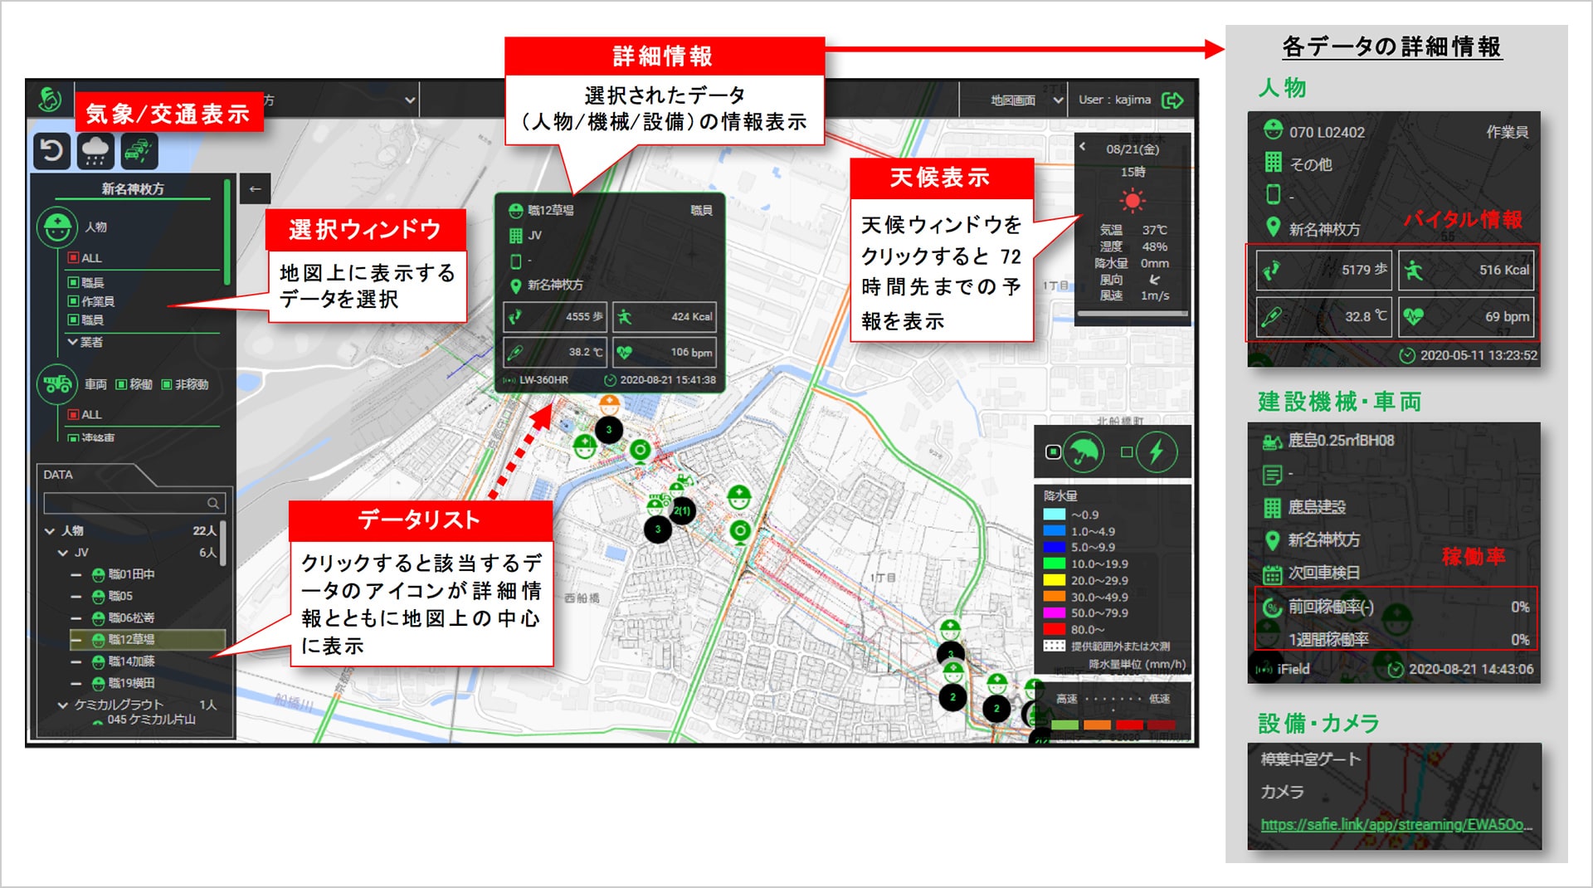
Task: Toggle the ALL checkbox under 人物
Action: 73,258
